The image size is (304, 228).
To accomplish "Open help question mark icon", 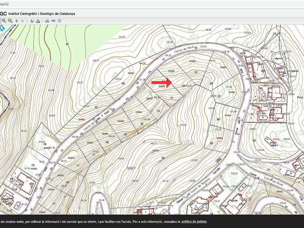I will pos(59,21).
